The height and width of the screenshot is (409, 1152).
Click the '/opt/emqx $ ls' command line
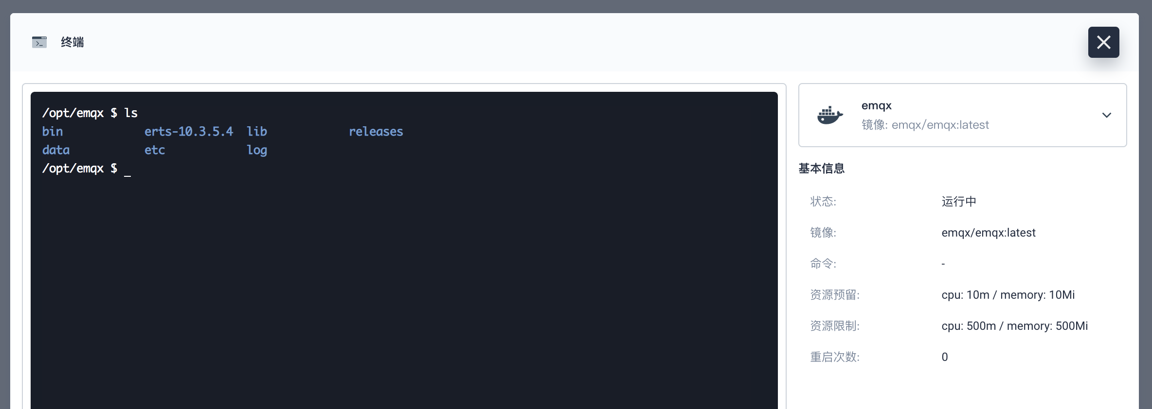(90, 113)
